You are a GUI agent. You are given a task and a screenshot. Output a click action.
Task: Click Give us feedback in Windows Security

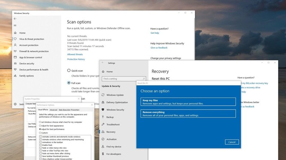(159, 47)
